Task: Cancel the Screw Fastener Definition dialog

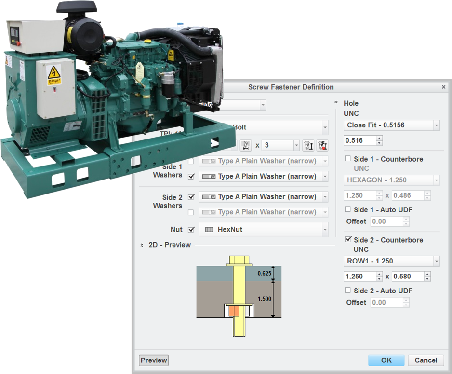Action: (x=425, y=360)
